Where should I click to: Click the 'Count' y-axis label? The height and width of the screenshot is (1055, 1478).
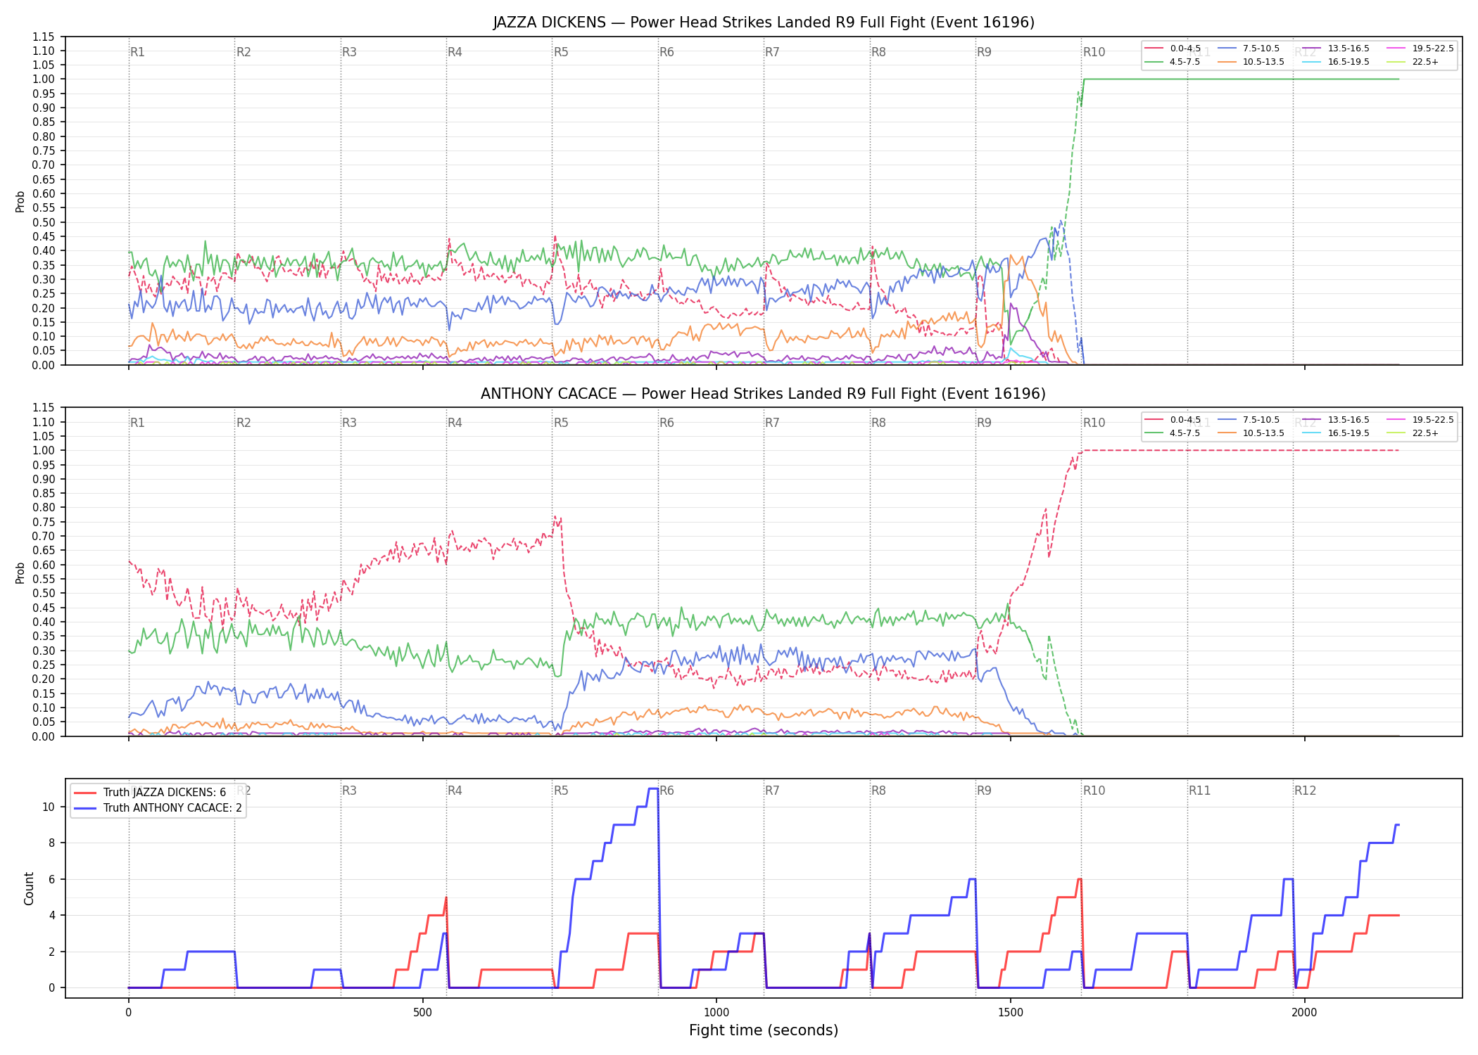pyautogui.click(x=29, y=888)
